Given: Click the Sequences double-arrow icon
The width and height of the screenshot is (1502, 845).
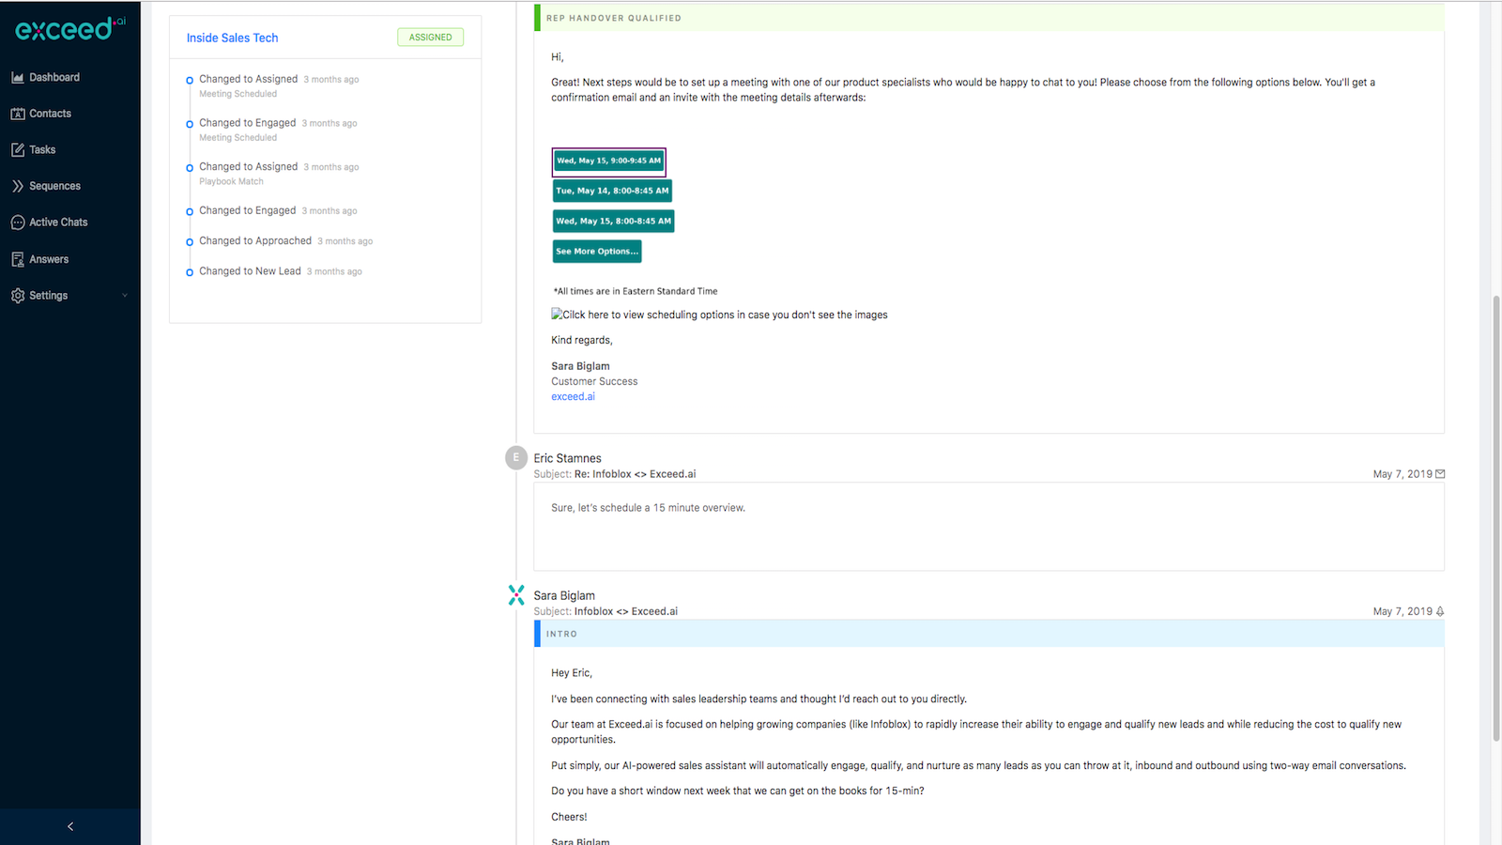Looking at the screenshot, I should [x=18, y=185].
